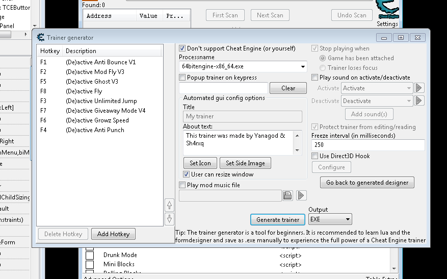
Task: Play the Activate sound preview
Action: tap(419, 88)
